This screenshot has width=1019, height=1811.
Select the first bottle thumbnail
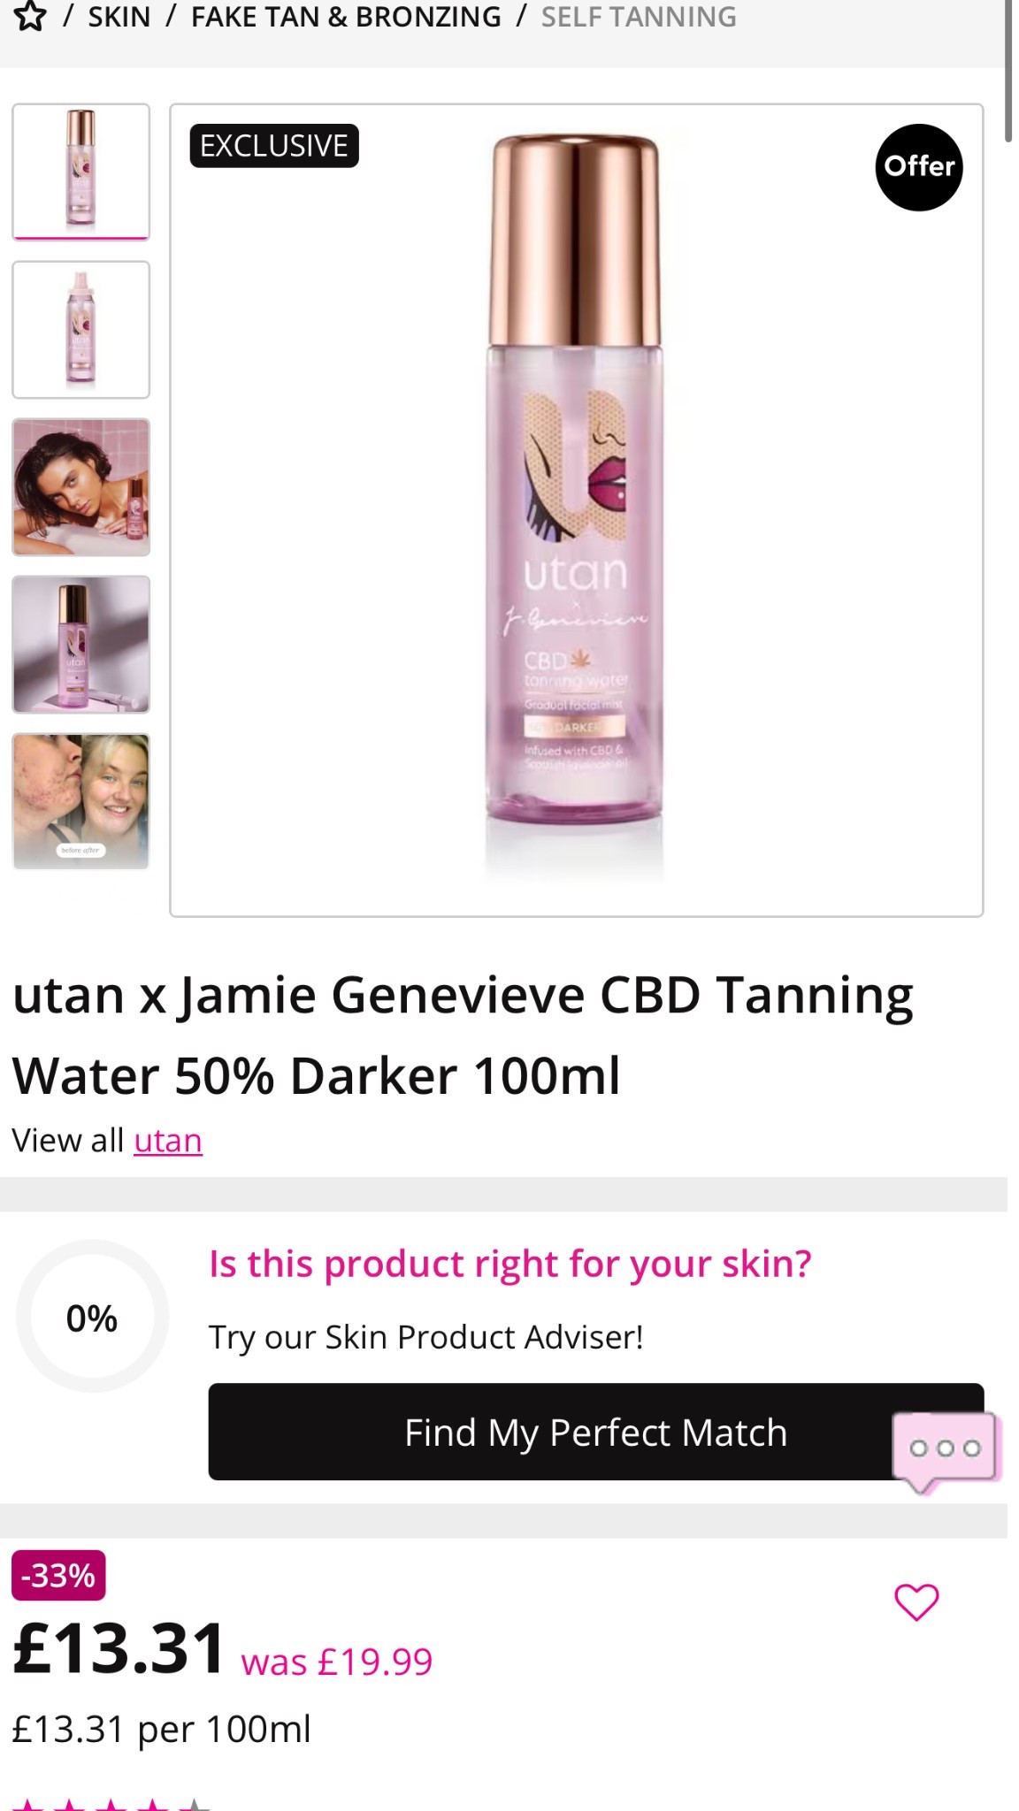click(80, 172)
